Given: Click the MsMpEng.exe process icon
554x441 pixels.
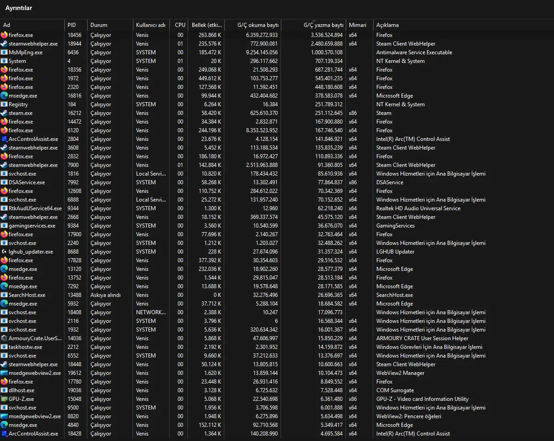Looking at the screenshot, I should tap(4, 52).
